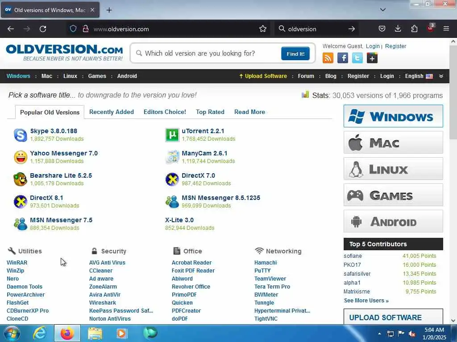Open Windows Media Player on taskbar
The image size is (457, 342).
[x=121, y=334]
